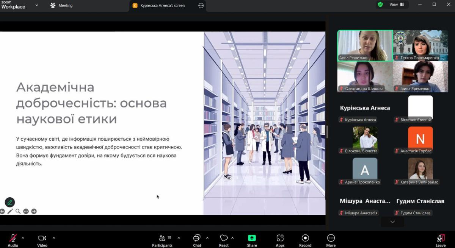The height and width of the screenshot is (248, 455).
Task: Switch to the Meeting tab
Action: tap(61, 6)
